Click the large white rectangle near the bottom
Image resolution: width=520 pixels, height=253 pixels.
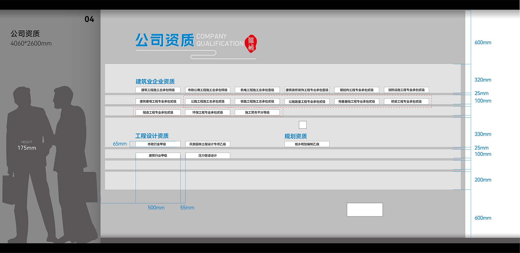click(x=365, y=210)
